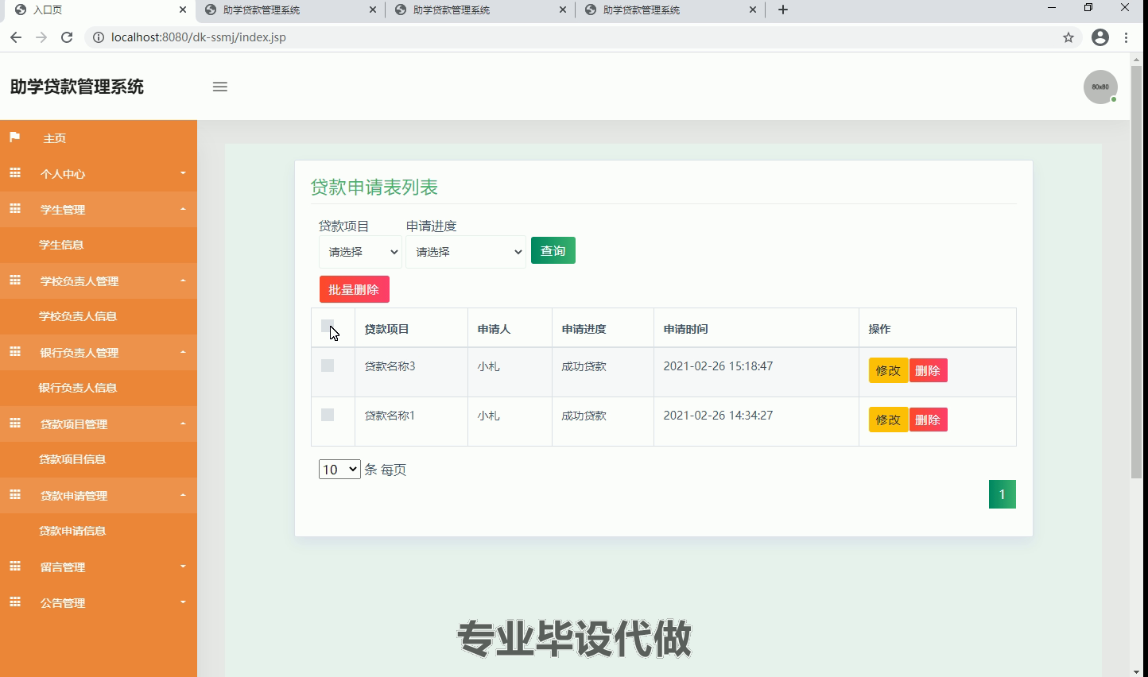Collapse the 学校负责人管理 sidebar menu

coord(99,280)
